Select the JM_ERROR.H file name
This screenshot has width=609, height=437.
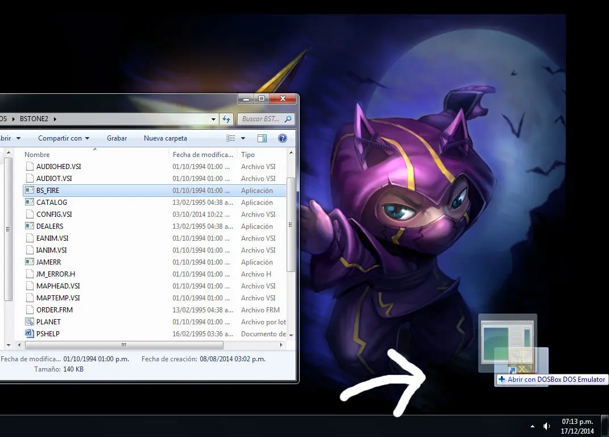click(x=56, y=274)
